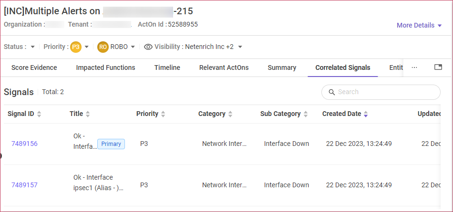The width and height of the screenshot is (453, 212).
Task: Sort by Created Date arrow
Action: coord(366,114)
